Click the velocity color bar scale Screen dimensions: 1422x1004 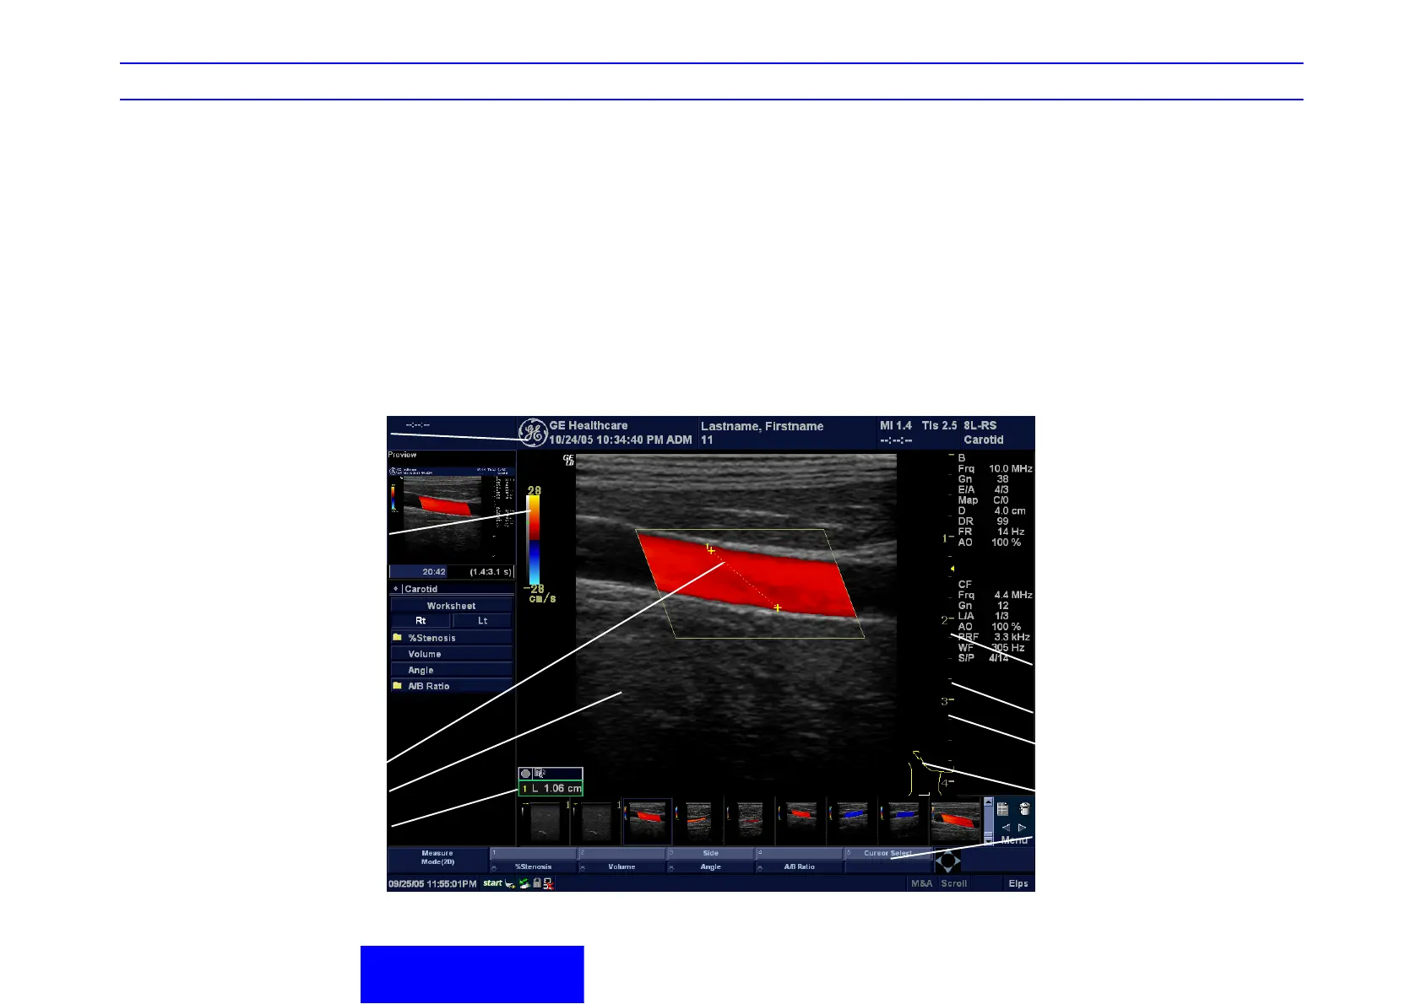534,540
